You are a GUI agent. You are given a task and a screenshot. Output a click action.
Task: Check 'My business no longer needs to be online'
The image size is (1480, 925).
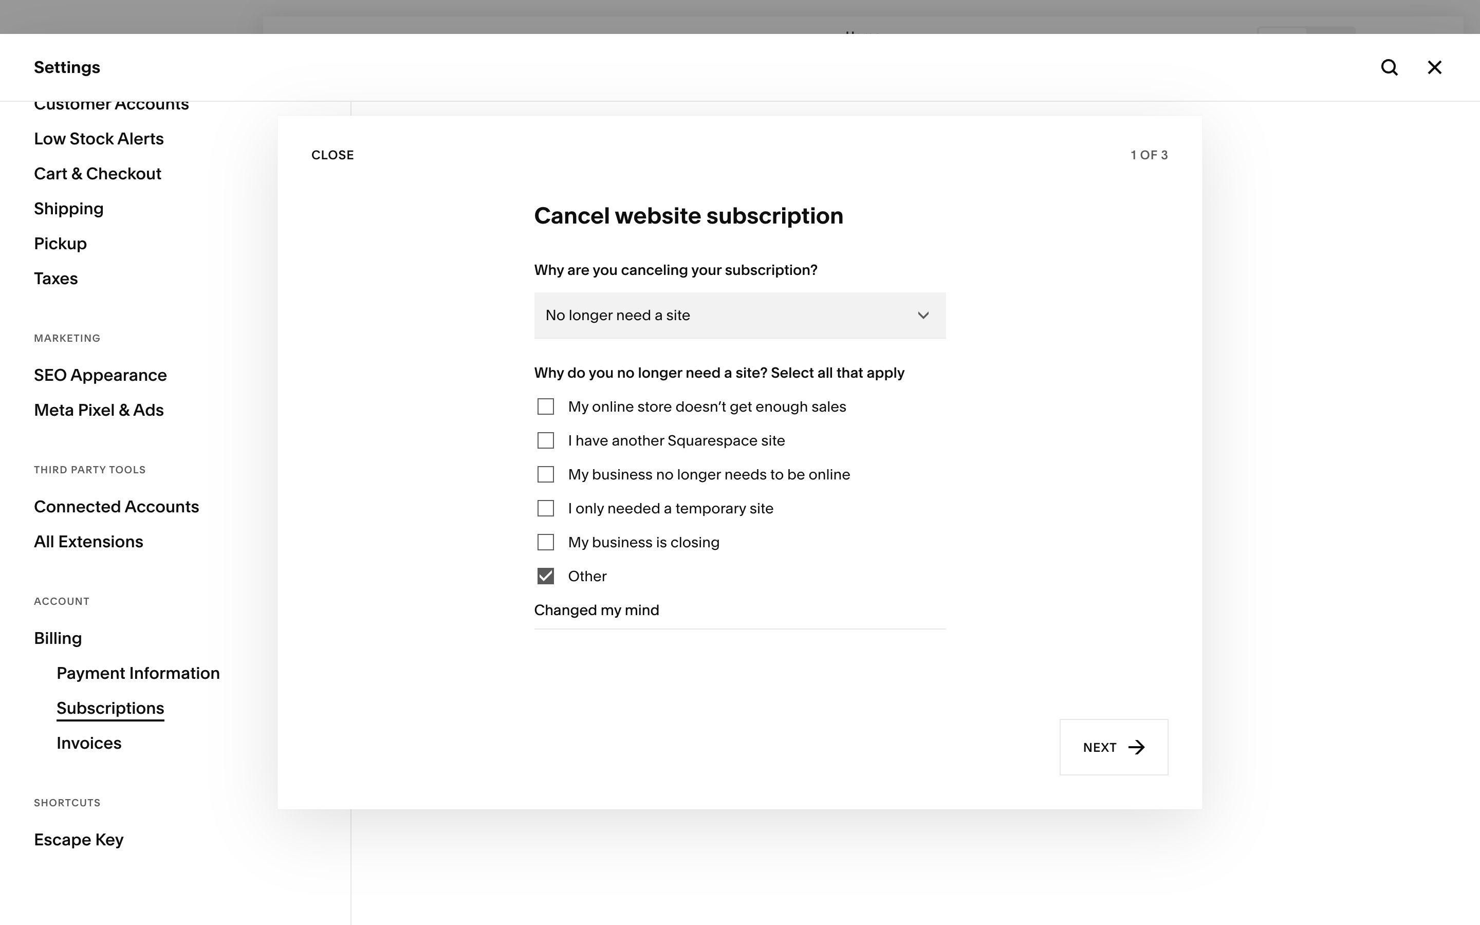[546, 475]
